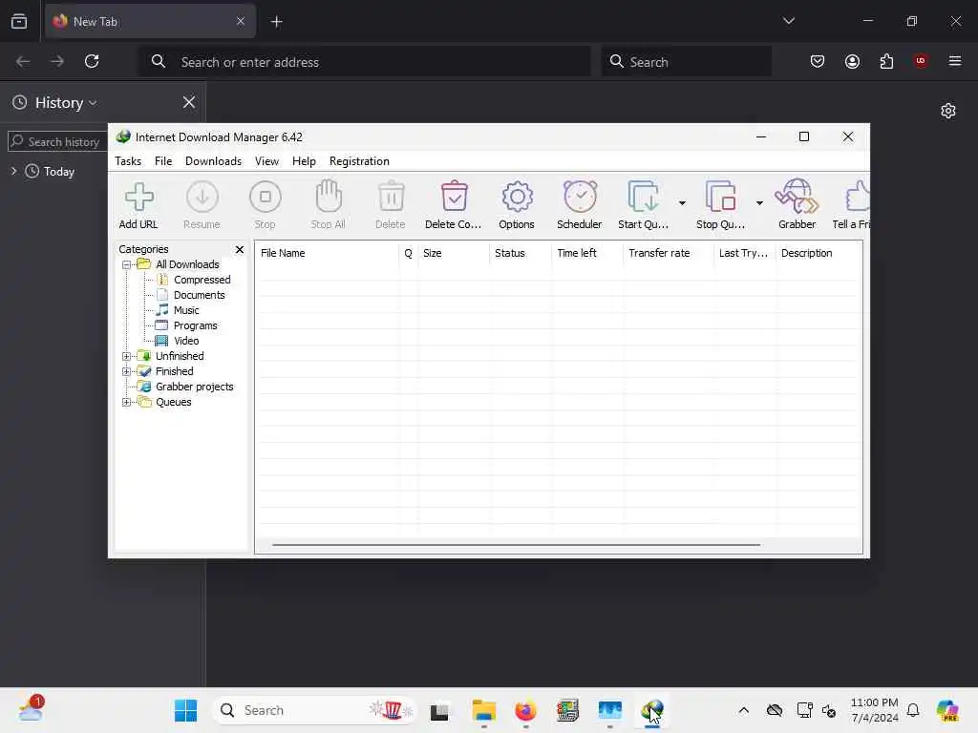Open the Windows Start button
The height and width of the screenshot is (733, 978).
[185, 710]
